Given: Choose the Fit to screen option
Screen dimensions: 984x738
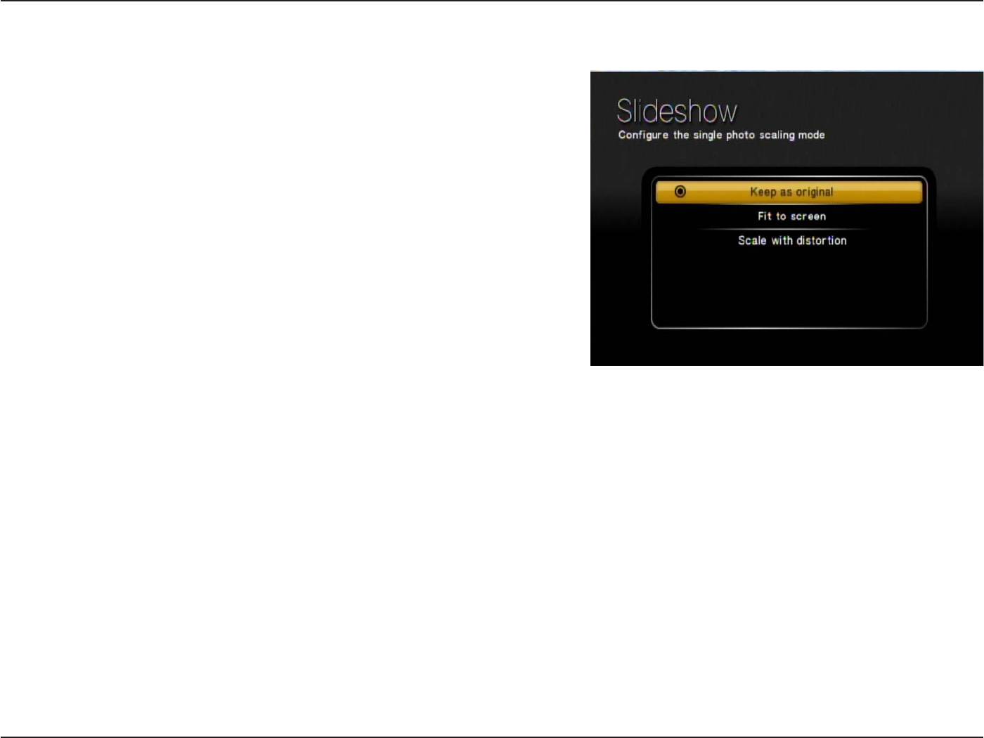Looking at the screenshot, I should click(x=791, y=216).
